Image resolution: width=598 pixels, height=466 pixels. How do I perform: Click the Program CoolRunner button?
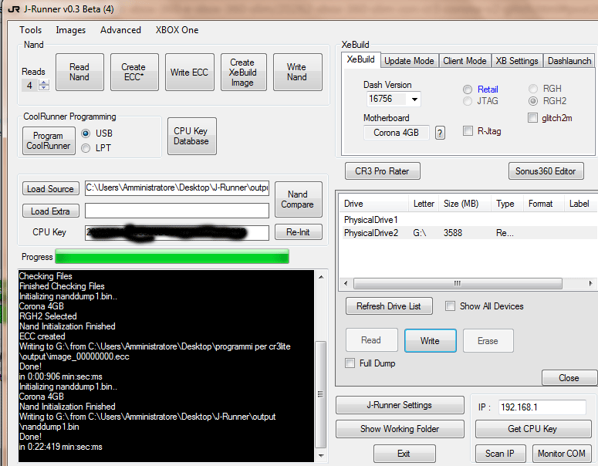pos(49,140)
